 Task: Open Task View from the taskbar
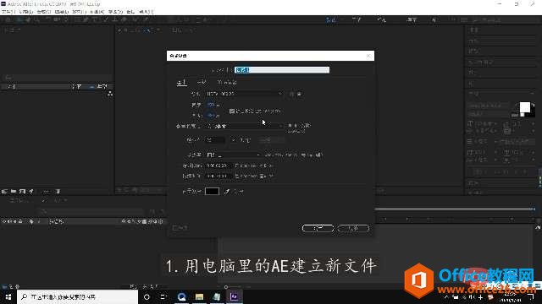(163, 296)
